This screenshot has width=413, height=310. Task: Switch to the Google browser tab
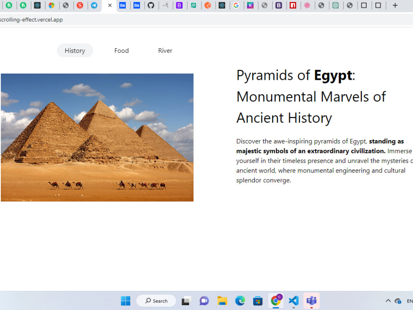click(236, 5)
